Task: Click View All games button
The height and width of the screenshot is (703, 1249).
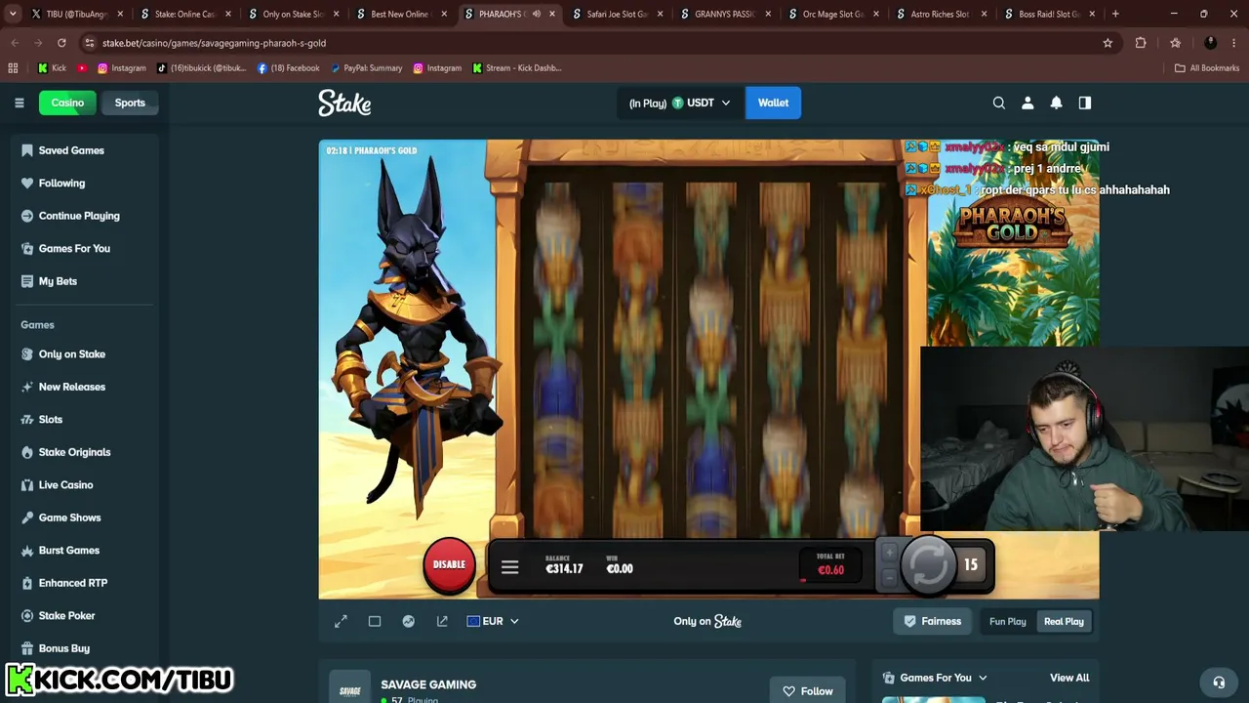Action: (x=1069, y=678)
